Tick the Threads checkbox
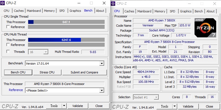This screenshot has height=110, width=221. (x=8, y=52)
